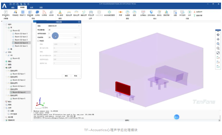Toggle the 自适应 adaptive checkbox
Screen dimensions: 222x135
[38, 41]
